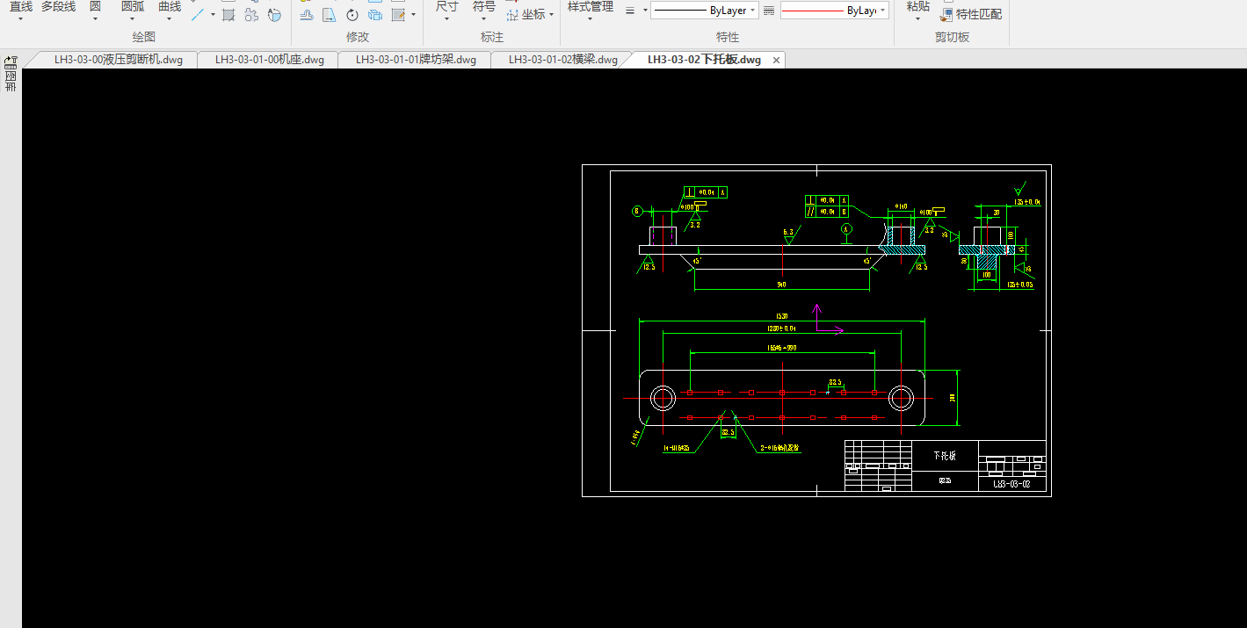Click the copy objects icon in Modify panel
Viewport: 1247px width, 628px height.
(x=375, y=15)
